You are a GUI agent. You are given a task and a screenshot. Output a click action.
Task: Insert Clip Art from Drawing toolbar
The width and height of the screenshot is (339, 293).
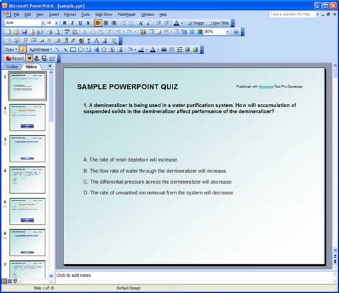[x=112, y=50]
